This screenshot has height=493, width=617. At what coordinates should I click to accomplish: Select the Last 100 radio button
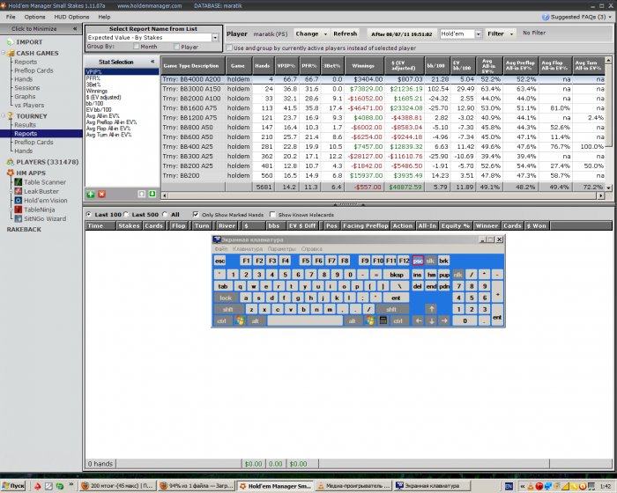coord(89,214)
